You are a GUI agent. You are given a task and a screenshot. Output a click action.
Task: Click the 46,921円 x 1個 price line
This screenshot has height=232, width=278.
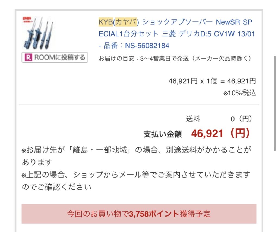click(212, 81)
